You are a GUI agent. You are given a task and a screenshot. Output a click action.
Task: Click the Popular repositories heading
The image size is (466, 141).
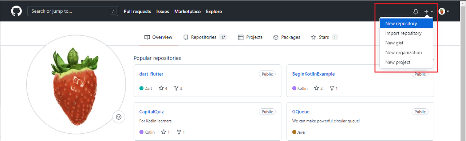(157, 58)
